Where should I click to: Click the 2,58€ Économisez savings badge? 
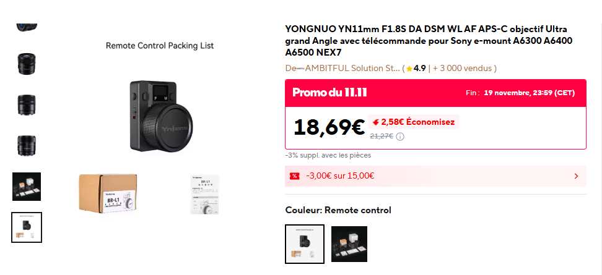coord(414,122)
